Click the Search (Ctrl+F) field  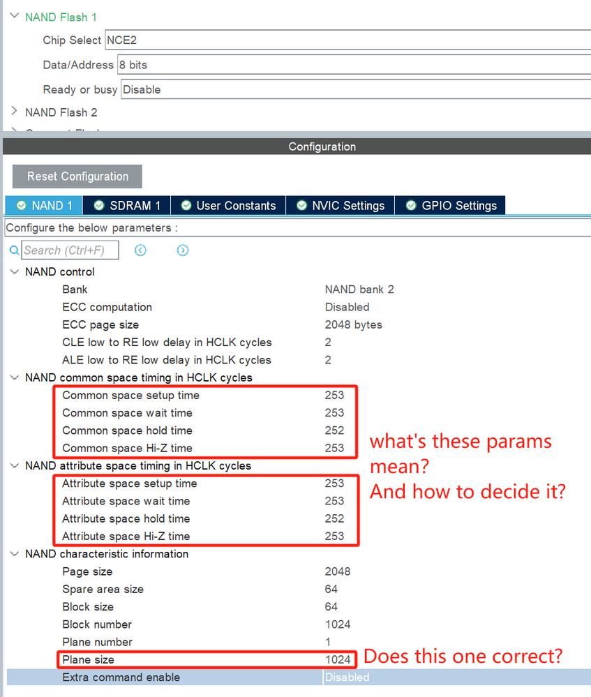click(70, 250)
